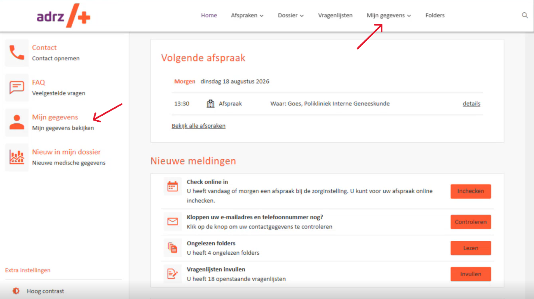This screenshot has height=299, width=534.
Task: Click the Ongelezen folders documents icon
Action: pyautogui.click(x=172, y=248)
